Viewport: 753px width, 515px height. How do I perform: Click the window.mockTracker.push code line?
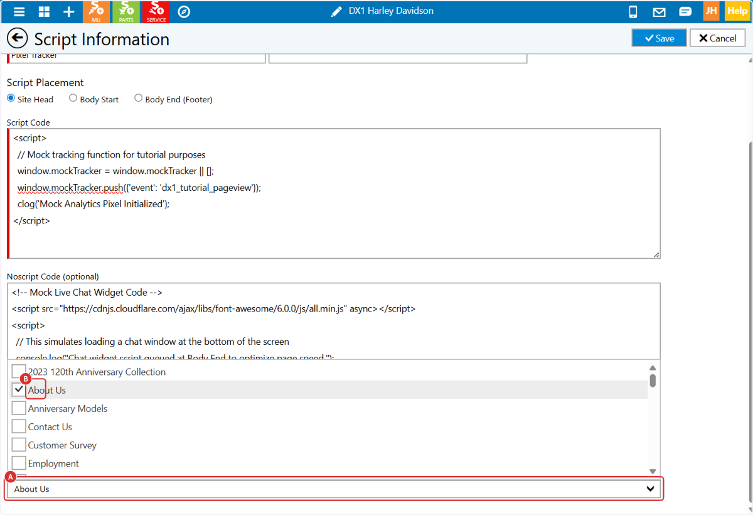click(139, 187)
